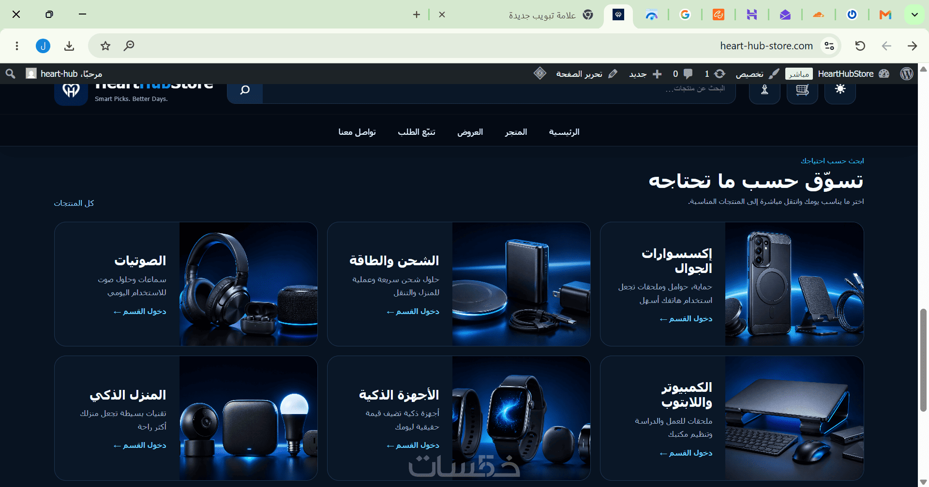Open the Chrome three-dot menu
The width and height of the screenshot is (929, 487).
point(17,46)
